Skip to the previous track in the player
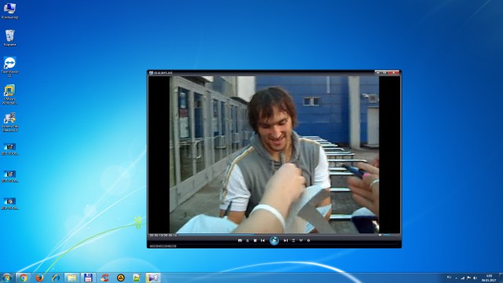This screenshot has height=283, width=503. coord(263,241)
